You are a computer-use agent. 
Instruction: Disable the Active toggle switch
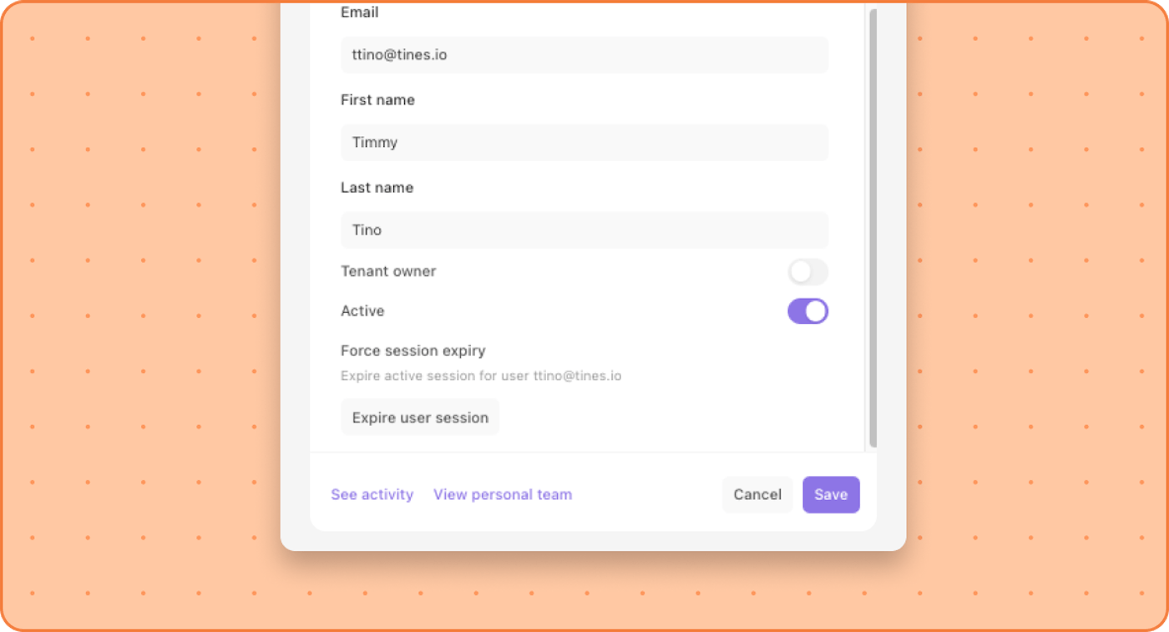coord(807,311)
